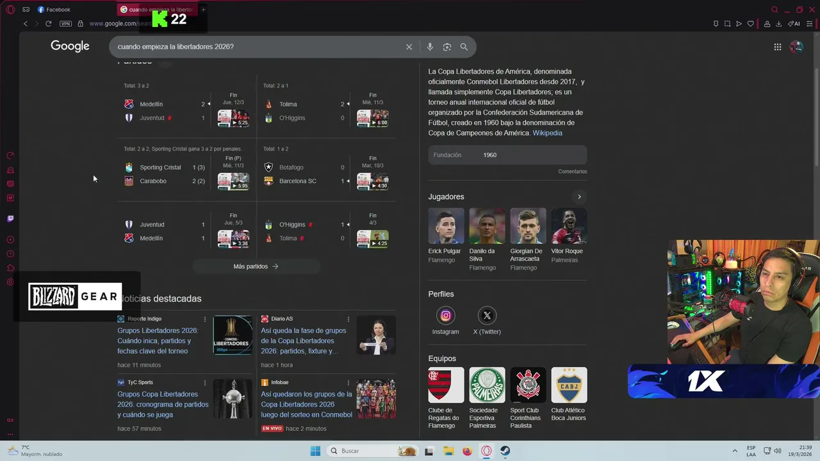Open File Explorer from taskbar
This screenshot has width=820, height=461.
pyautogui.click(x=448, y=451)
